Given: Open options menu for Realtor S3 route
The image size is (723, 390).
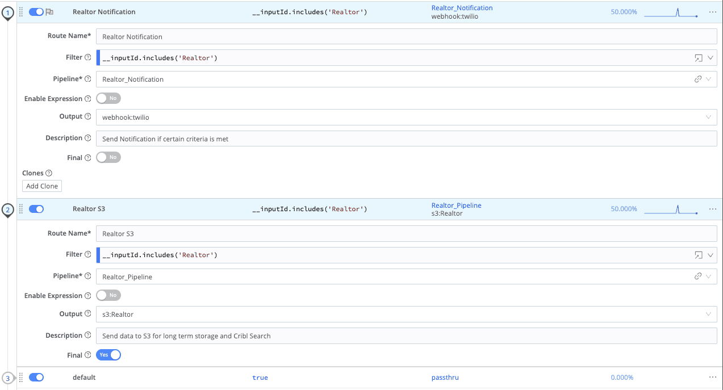Looking at the screenshot, I should click(712, 209).
